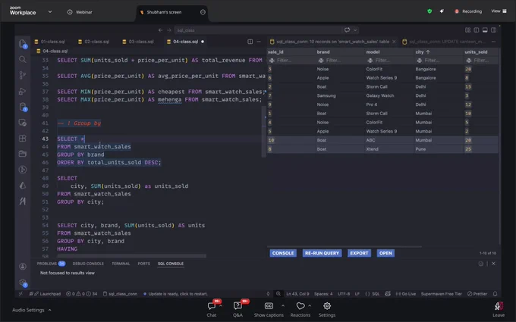Open the View menu in Zoom

(x=499, y=11)
